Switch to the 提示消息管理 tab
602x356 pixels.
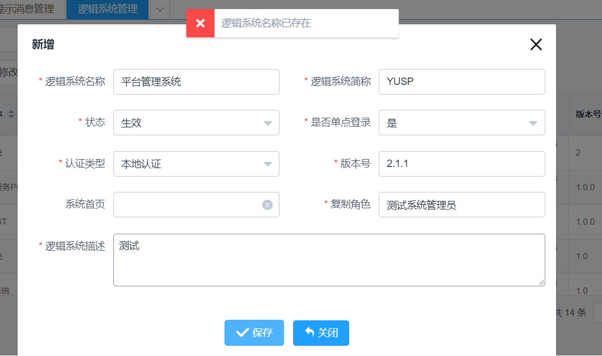[x=28, y=9]
